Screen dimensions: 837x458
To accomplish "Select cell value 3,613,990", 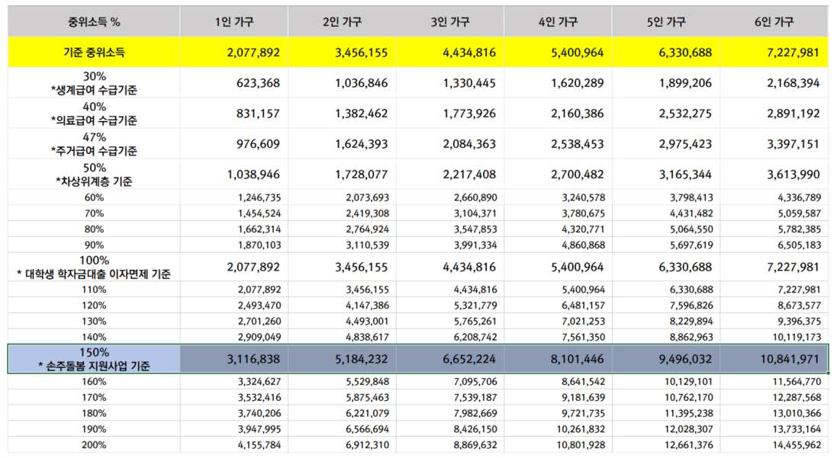I will 794,175.
